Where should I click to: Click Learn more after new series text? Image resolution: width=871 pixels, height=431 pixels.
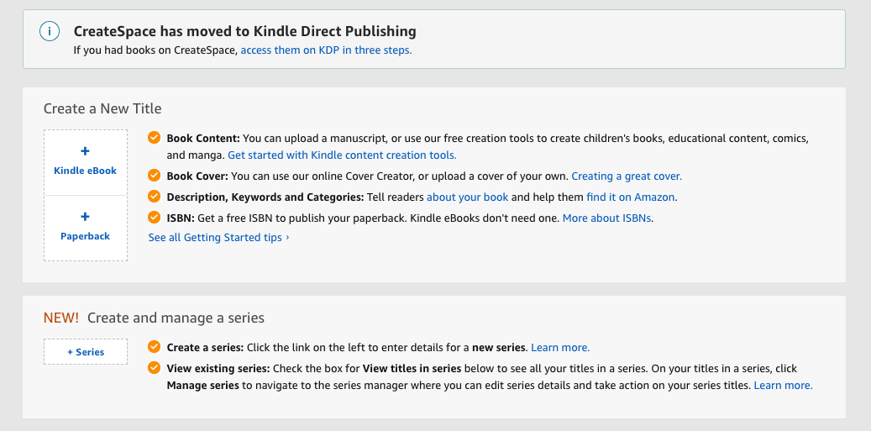pos(560,348)
